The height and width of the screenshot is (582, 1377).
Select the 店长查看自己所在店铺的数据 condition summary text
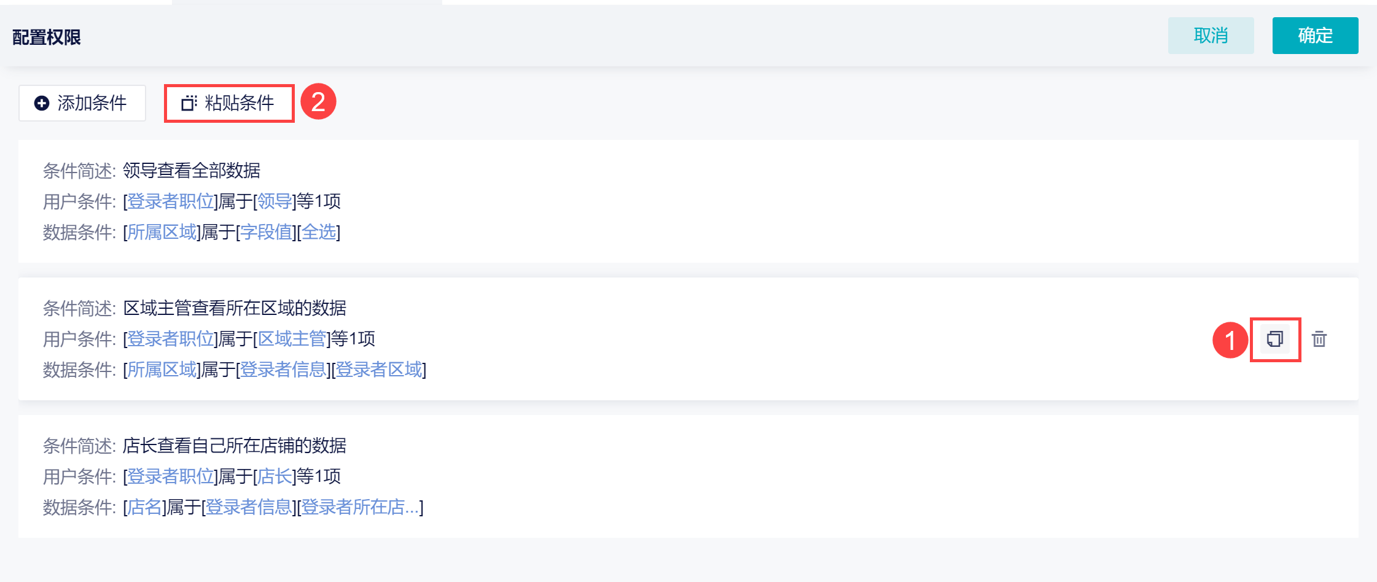click(235, 446)
